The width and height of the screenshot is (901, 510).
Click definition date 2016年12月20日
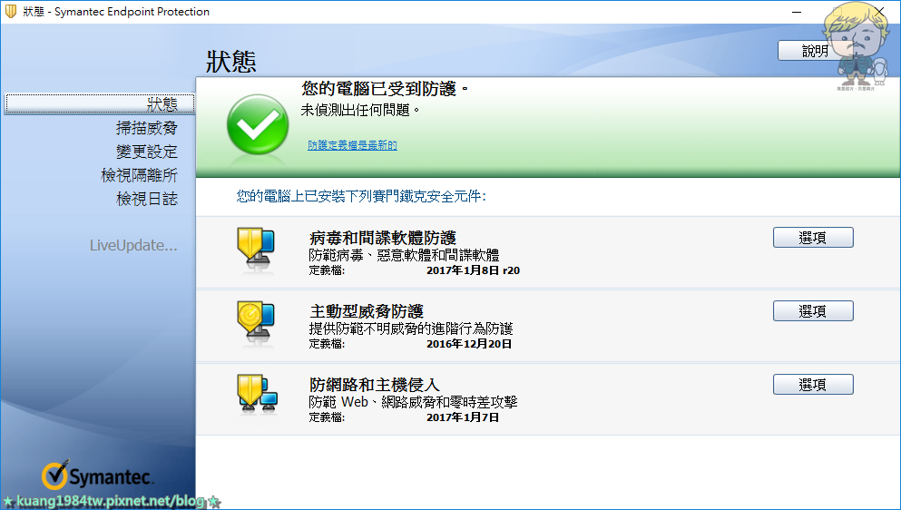point(469,344)
